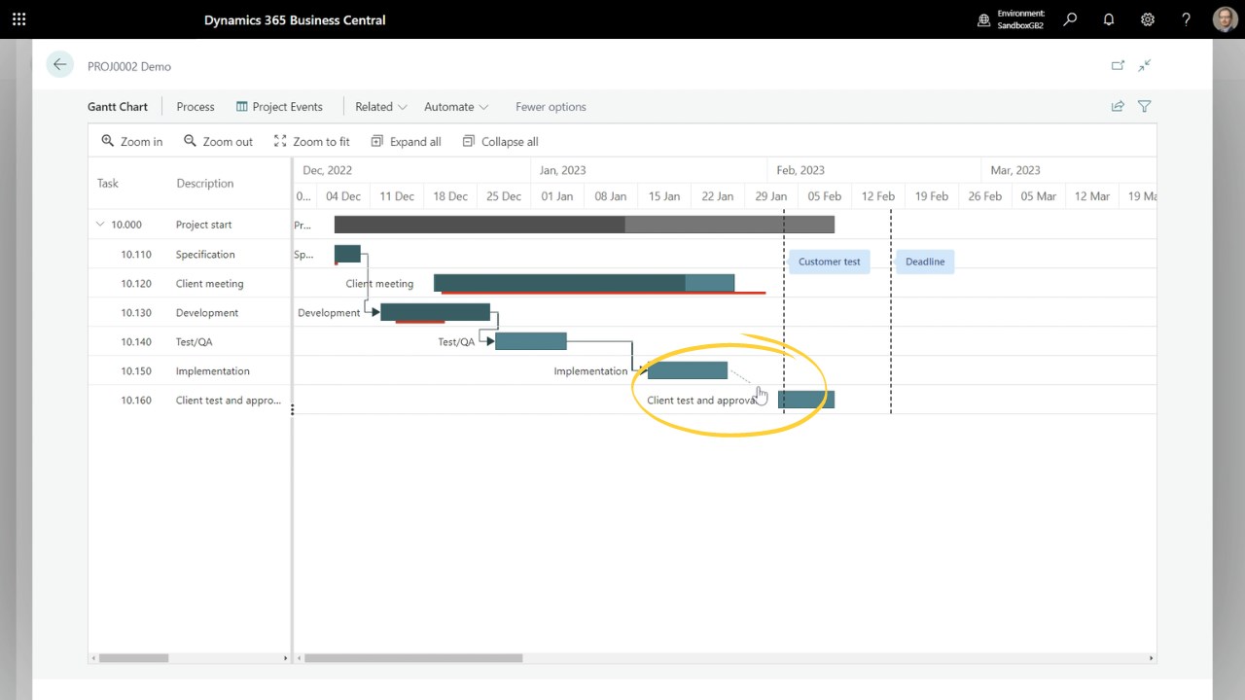Click the Mar, 2023 month header

coord(1015,170)
